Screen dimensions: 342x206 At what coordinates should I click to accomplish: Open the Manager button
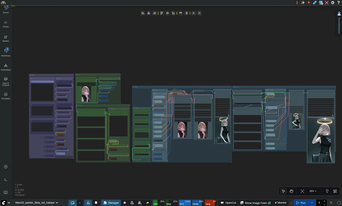point(111,203)
